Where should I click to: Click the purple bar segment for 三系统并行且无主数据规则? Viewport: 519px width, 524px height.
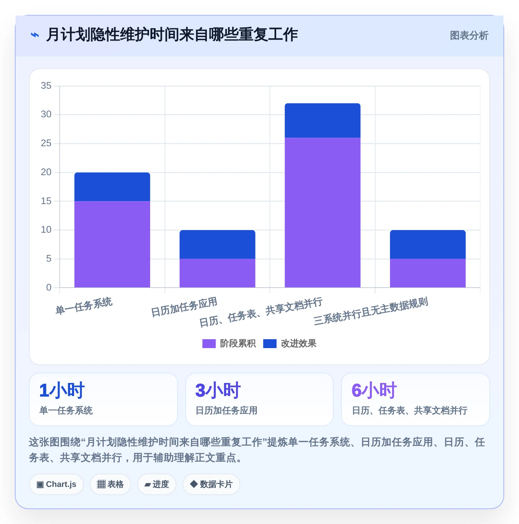point(428,273)
